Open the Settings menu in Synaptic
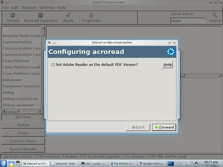The height and width of the screenshot is (167, 223). [x=47, y=8]
